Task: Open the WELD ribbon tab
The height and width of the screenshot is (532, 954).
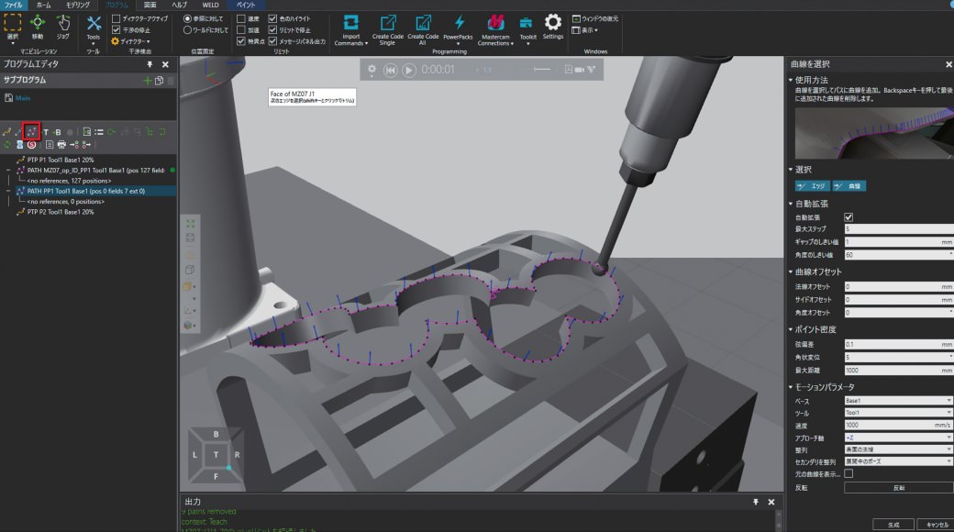Action: pyautogui.click(x=210, y=5)
